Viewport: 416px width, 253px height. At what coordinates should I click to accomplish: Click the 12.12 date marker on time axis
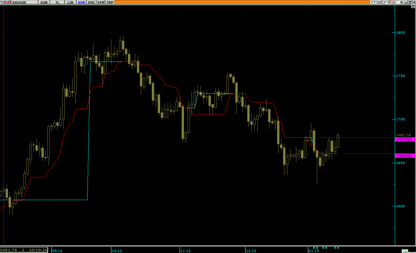[x=252, y=251]
